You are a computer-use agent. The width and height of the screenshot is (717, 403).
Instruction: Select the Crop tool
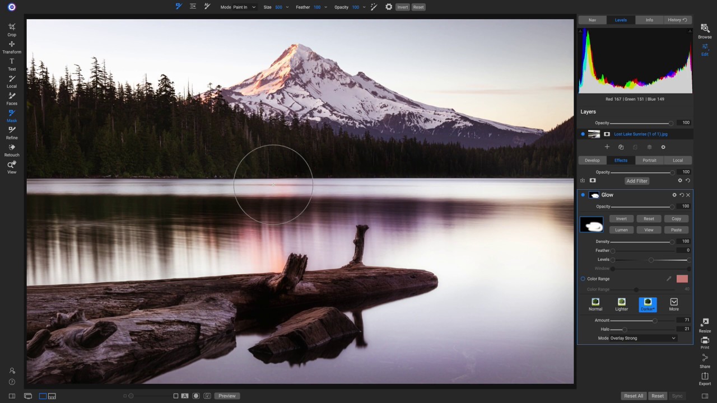click(12, 30)
